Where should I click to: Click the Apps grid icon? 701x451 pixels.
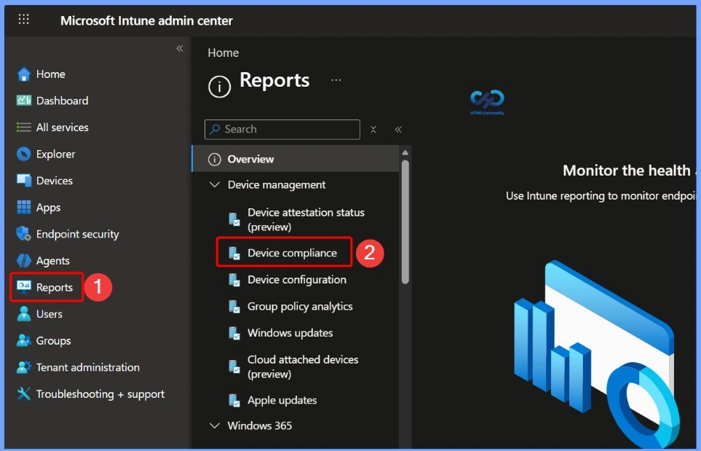[24, 207]
